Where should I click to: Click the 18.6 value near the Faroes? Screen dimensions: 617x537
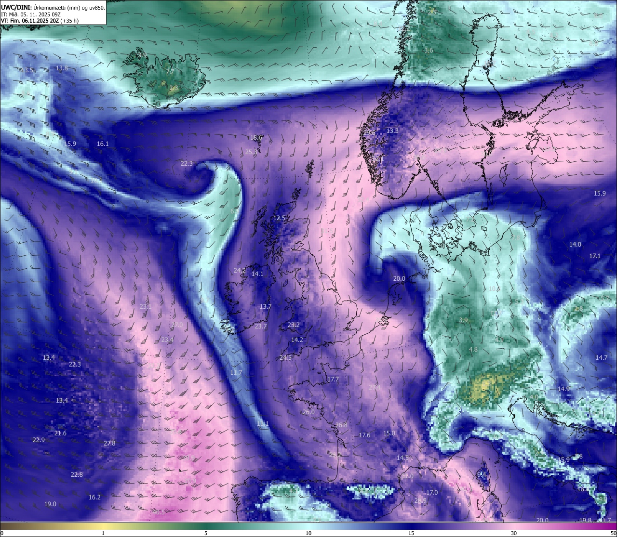256,137
